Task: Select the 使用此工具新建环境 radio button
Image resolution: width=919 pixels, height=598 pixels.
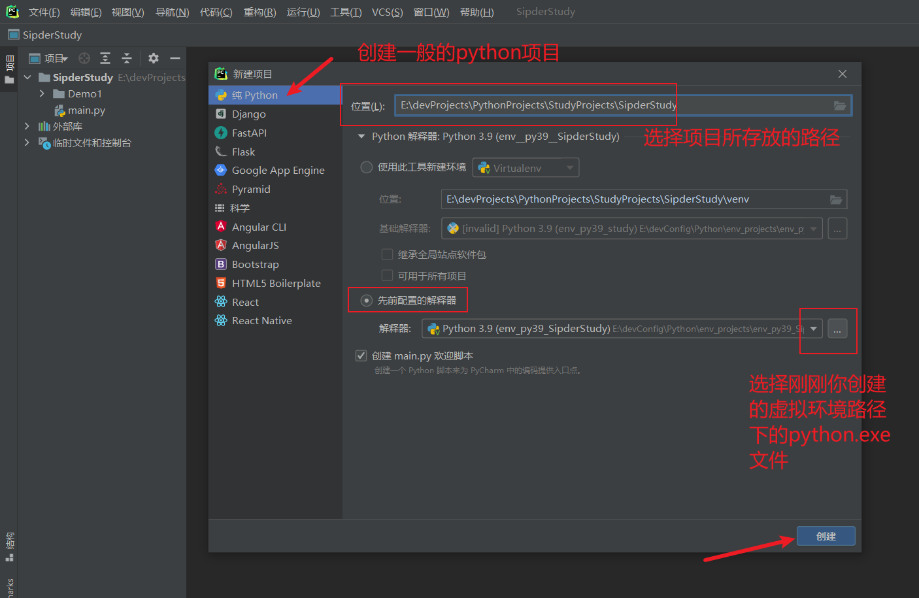Action: tap(367, 167)
